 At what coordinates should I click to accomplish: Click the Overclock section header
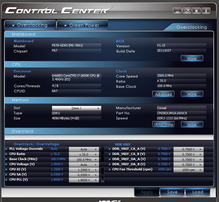click(109, 131)
